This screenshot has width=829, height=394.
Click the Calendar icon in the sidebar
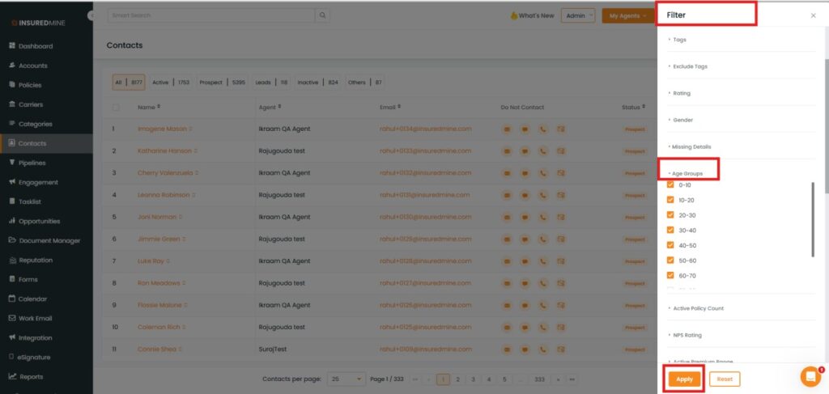click(x=12, y=299)
